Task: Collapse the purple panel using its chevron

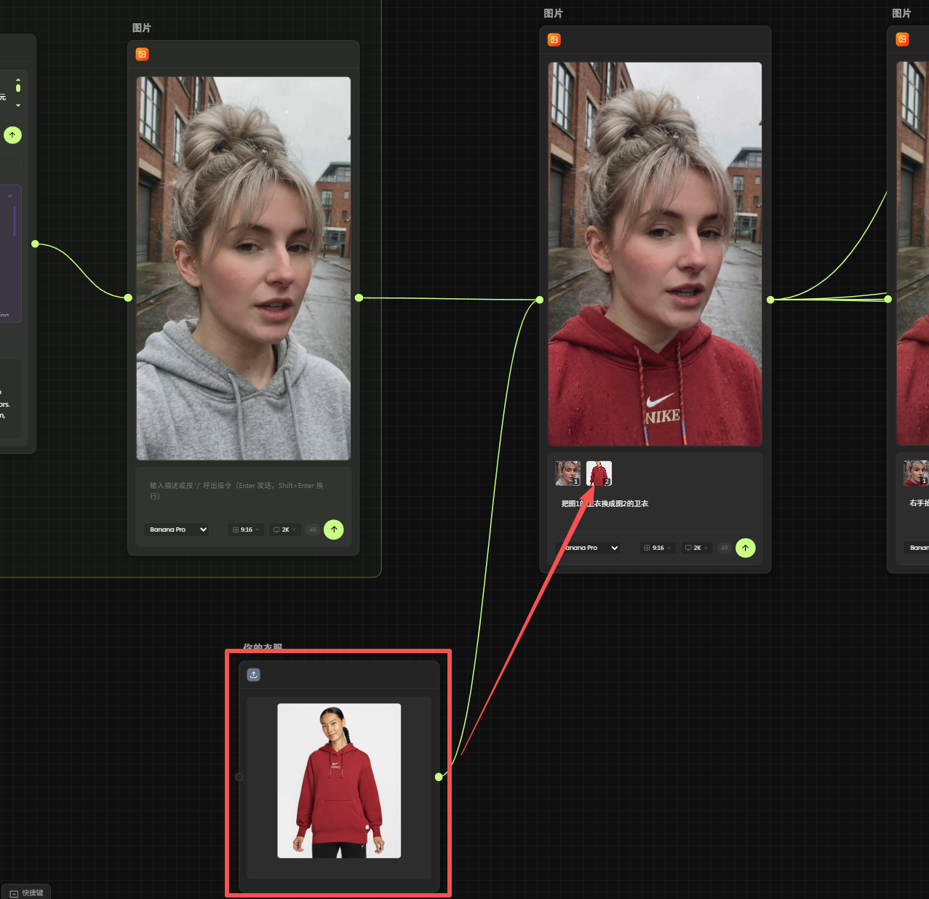Action: click(9, 196)
